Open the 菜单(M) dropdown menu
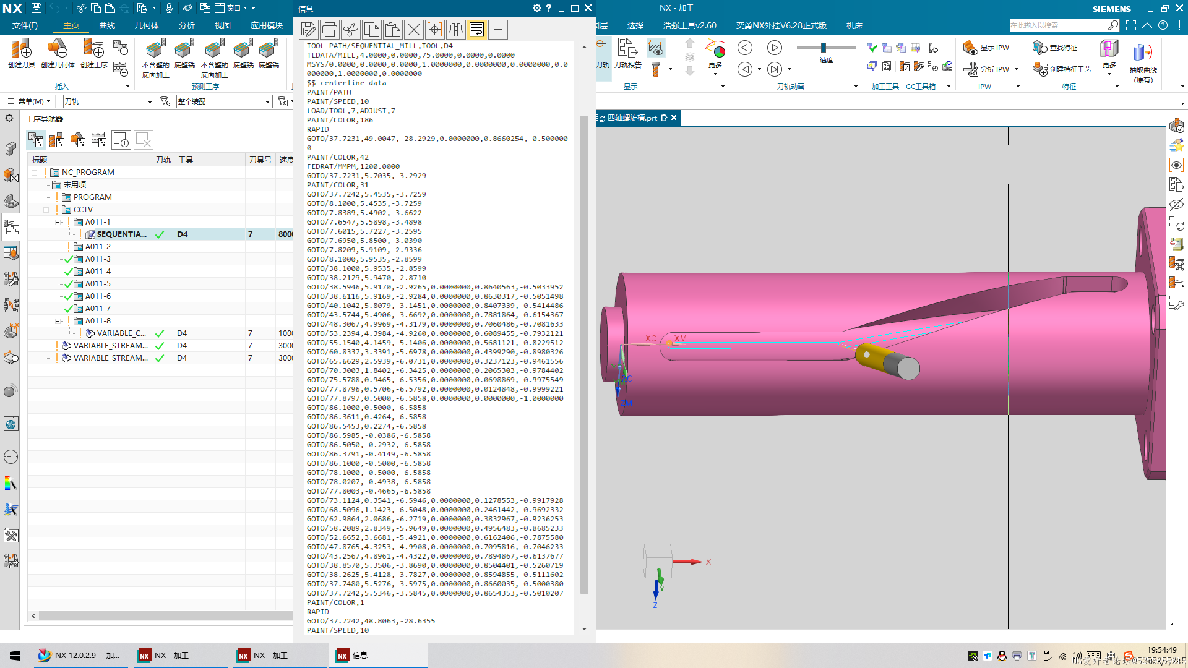1188x668 pixels. 29,101
